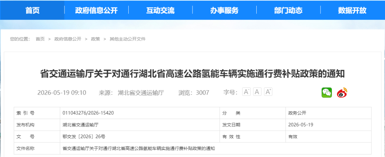
Task: Select document number 鄂交发〔2026〕26号
Action: (x=84, y=137)
